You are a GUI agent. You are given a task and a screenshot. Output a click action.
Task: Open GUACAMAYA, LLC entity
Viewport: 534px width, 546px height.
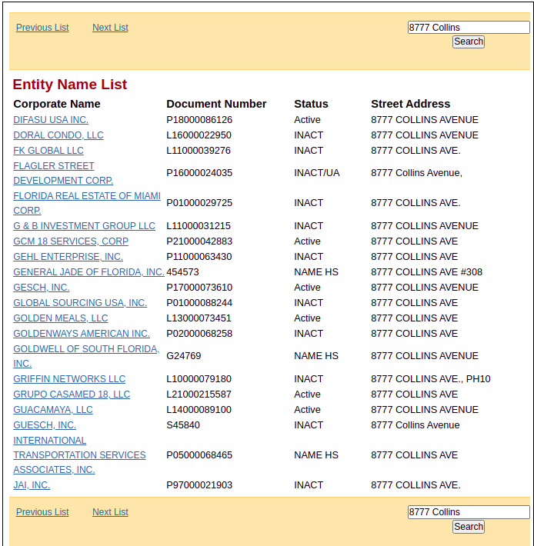(53, 409)
